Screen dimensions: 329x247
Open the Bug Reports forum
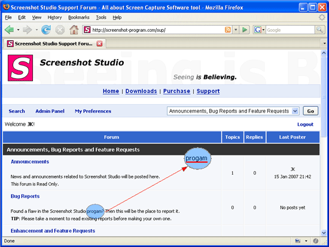[25, 196]
